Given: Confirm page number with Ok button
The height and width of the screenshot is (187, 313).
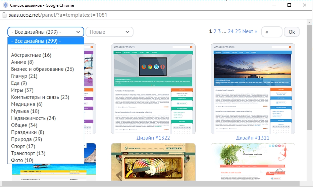Looking at the screenshot, I should pyautogui.click(x=292, y=32).
